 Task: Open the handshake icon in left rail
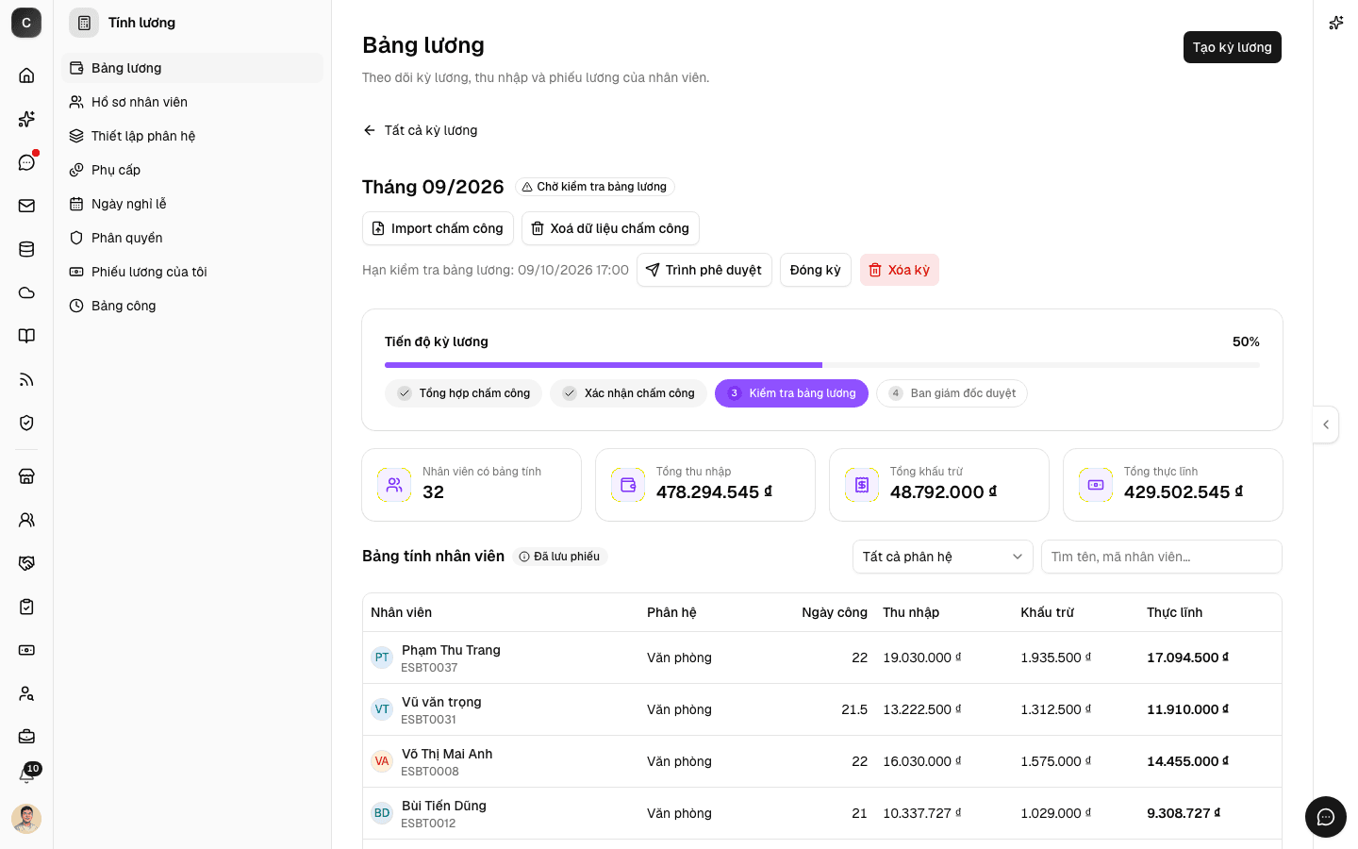point(26,563)
